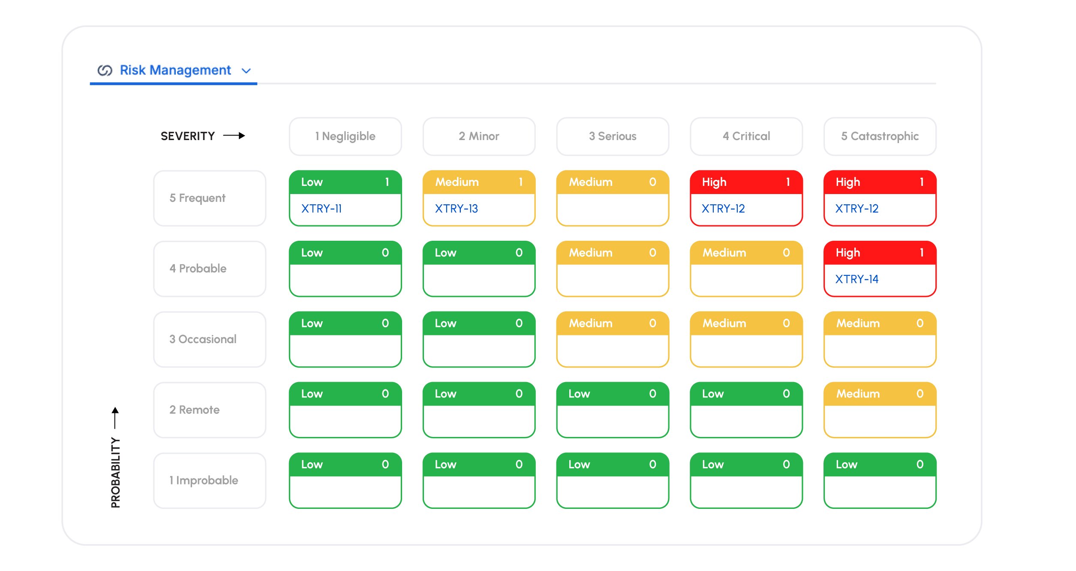Select the 5 Frequent probability row label

tap(210, 198)
